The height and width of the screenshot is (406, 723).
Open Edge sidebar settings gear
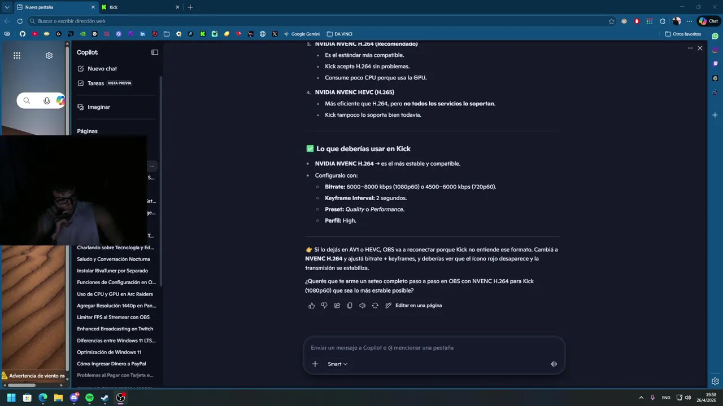coord(715,381)
